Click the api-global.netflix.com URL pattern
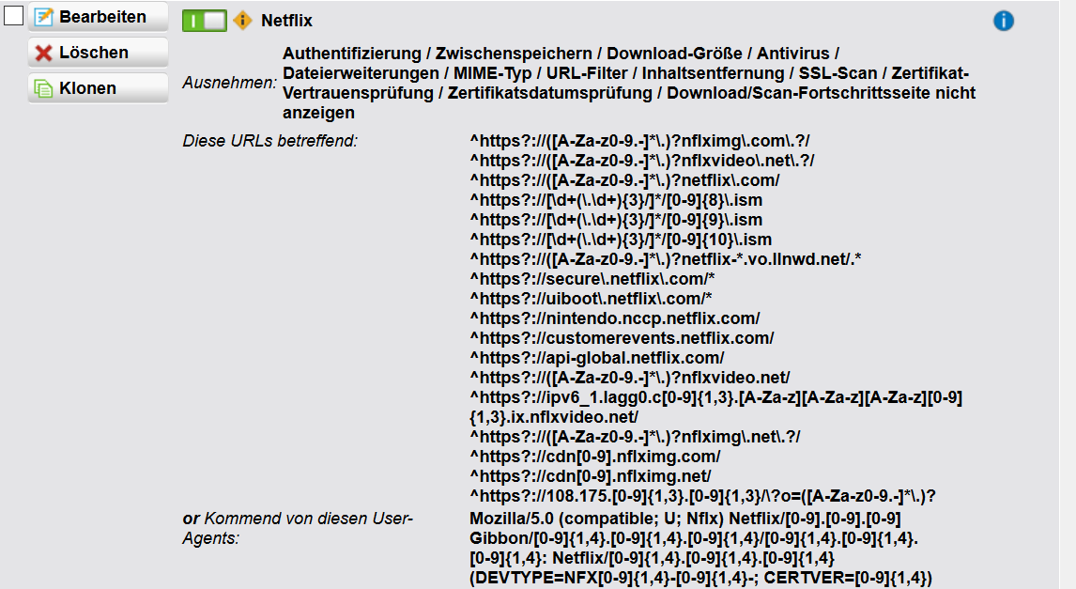This screenshot has width=1076, height=589. click(x=597, y=358)
